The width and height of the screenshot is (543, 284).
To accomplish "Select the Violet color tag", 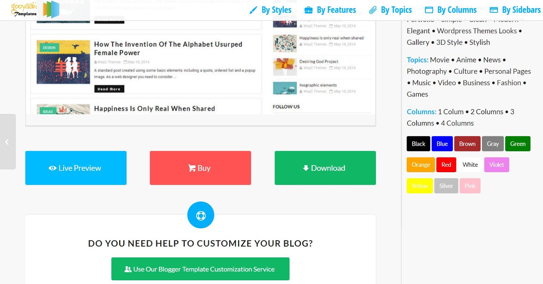I will 497,165.
